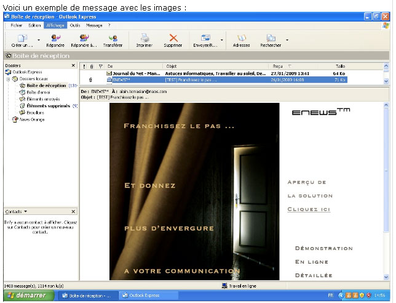
Task: Close the Dossiers pane with its X
Action: coord(73,65)
